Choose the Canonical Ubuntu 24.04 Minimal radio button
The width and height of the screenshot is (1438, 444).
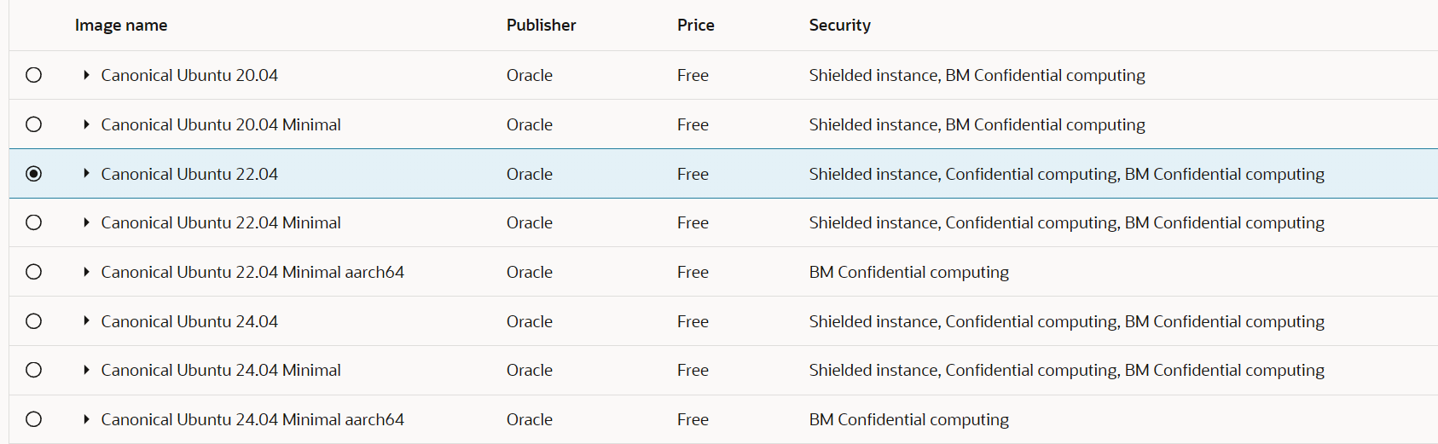[x=33, y=370]
